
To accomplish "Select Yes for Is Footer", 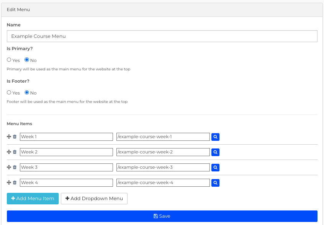I will coord(9,92).
